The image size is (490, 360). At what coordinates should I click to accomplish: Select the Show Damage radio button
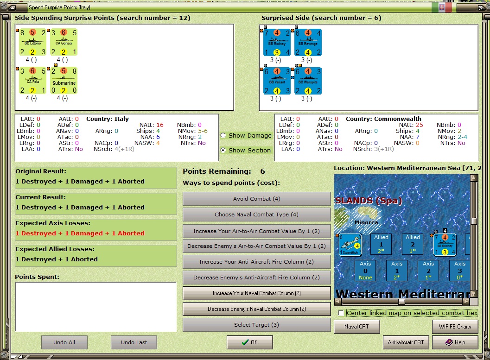click(x=223, y=135)
